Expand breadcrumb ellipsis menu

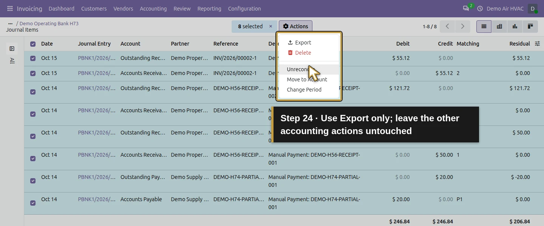10,23
